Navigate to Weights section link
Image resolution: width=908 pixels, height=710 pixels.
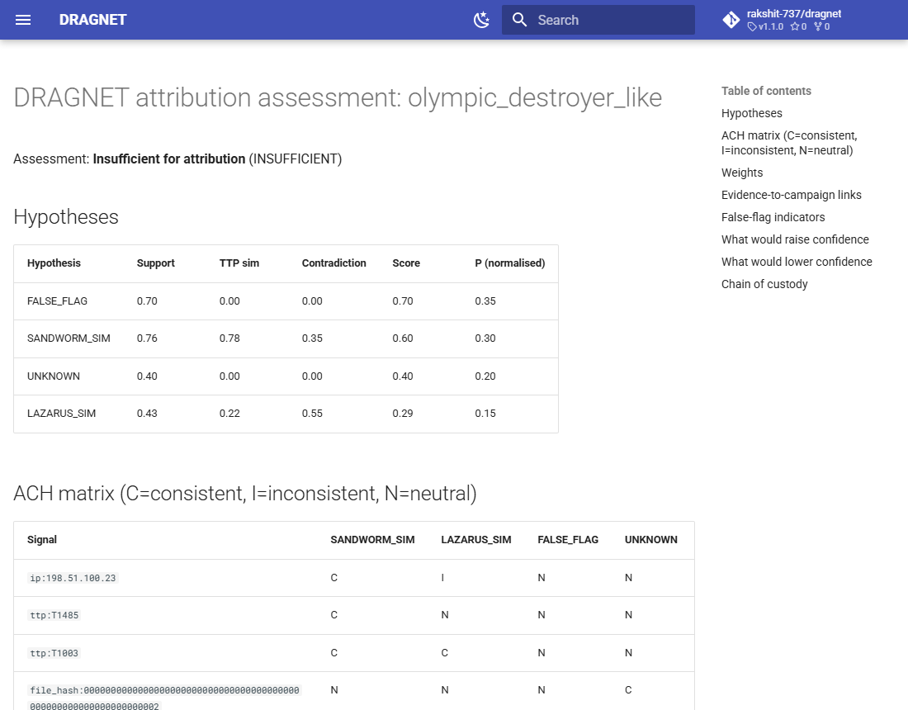click(742, 173)
